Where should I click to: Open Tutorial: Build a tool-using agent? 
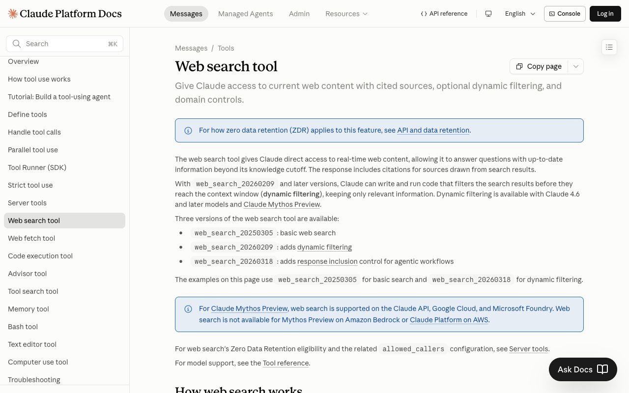64,97
